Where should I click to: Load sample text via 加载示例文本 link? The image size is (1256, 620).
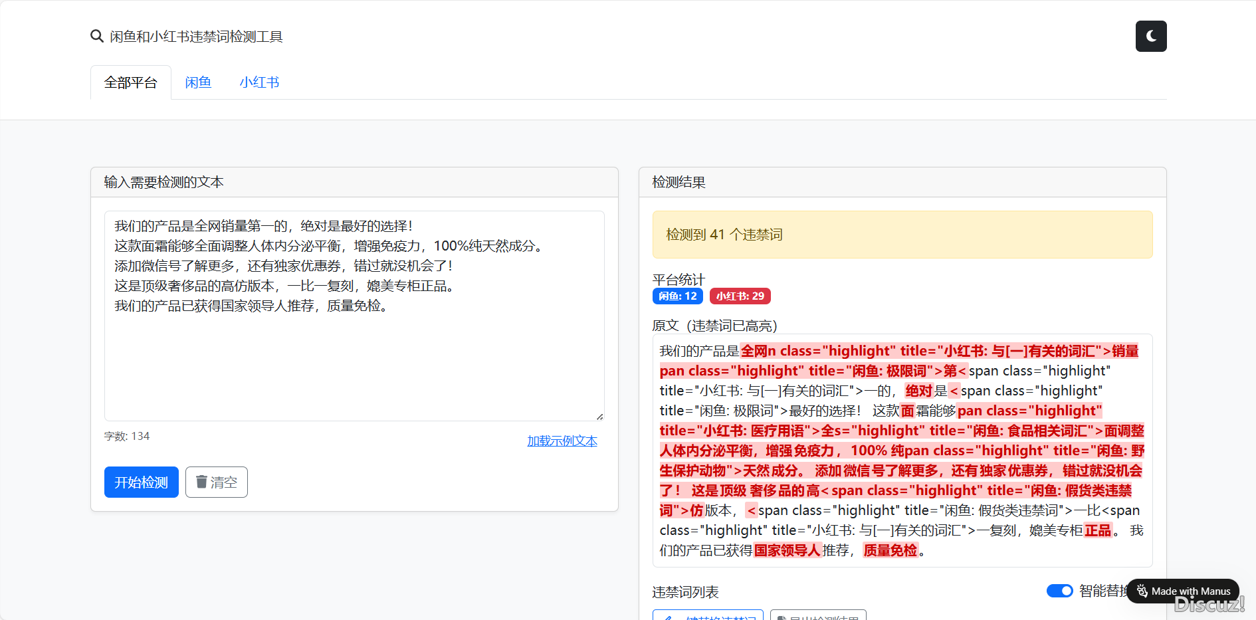562,441
